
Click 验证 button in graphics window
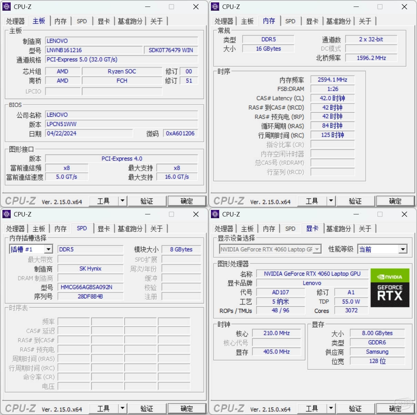(x=355, y=408)
